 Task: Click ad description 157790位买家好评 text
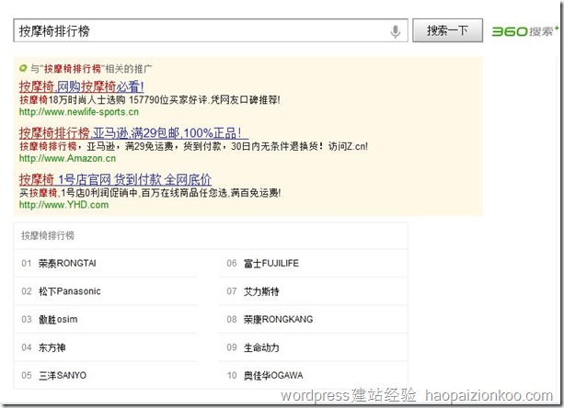[x=168, y=100]
